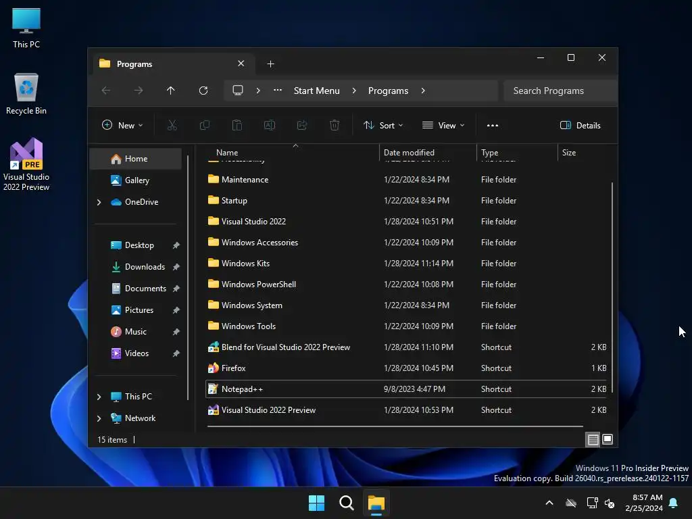Select Blend for Visual Studio 2022 Preview
The width and height of the screenshot is (692, 519).
[x=406, y=347]
